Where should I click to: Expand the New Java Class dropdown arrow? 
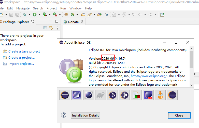coord(77,15)
